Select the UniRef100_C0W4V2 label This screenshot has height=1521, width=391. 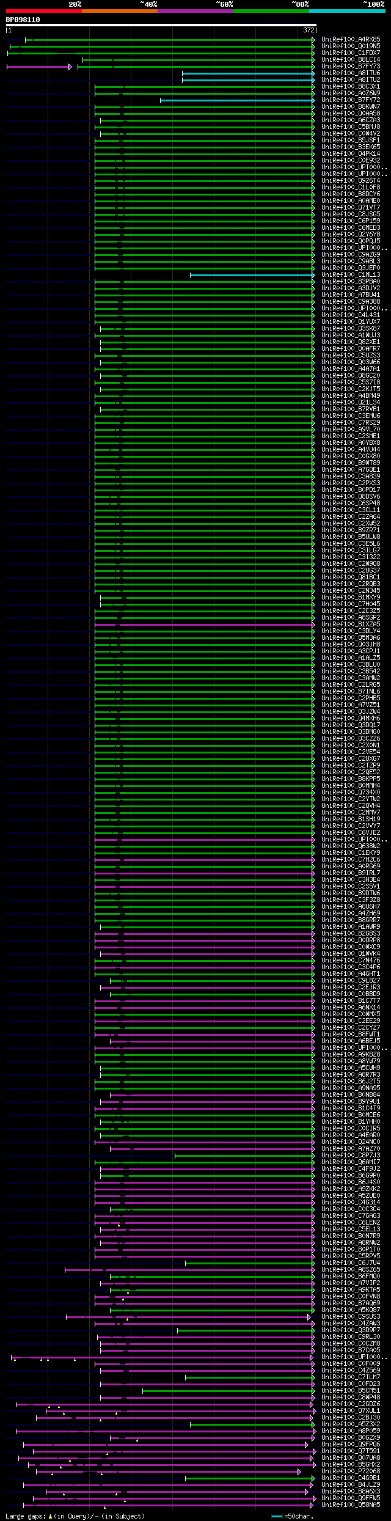351,134
